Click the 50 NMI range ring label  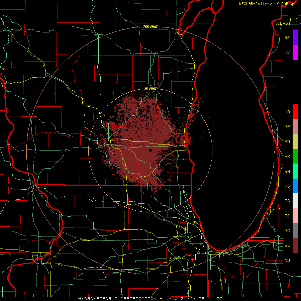[x=150, y=88]
